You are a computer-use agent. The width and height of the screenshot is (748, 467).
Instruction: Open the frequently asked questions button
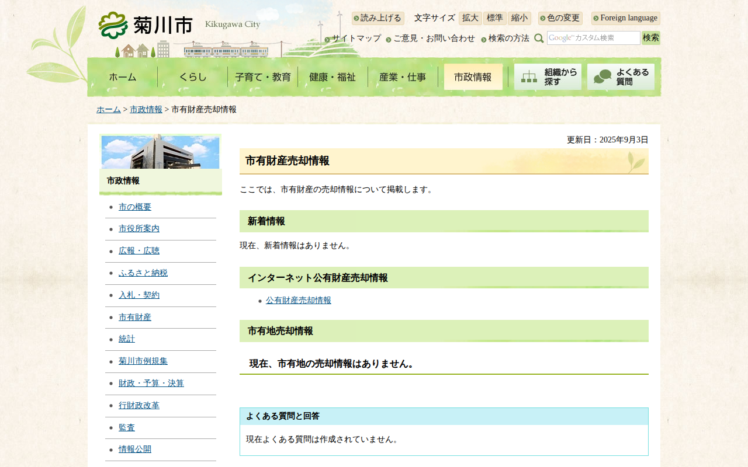621,76
